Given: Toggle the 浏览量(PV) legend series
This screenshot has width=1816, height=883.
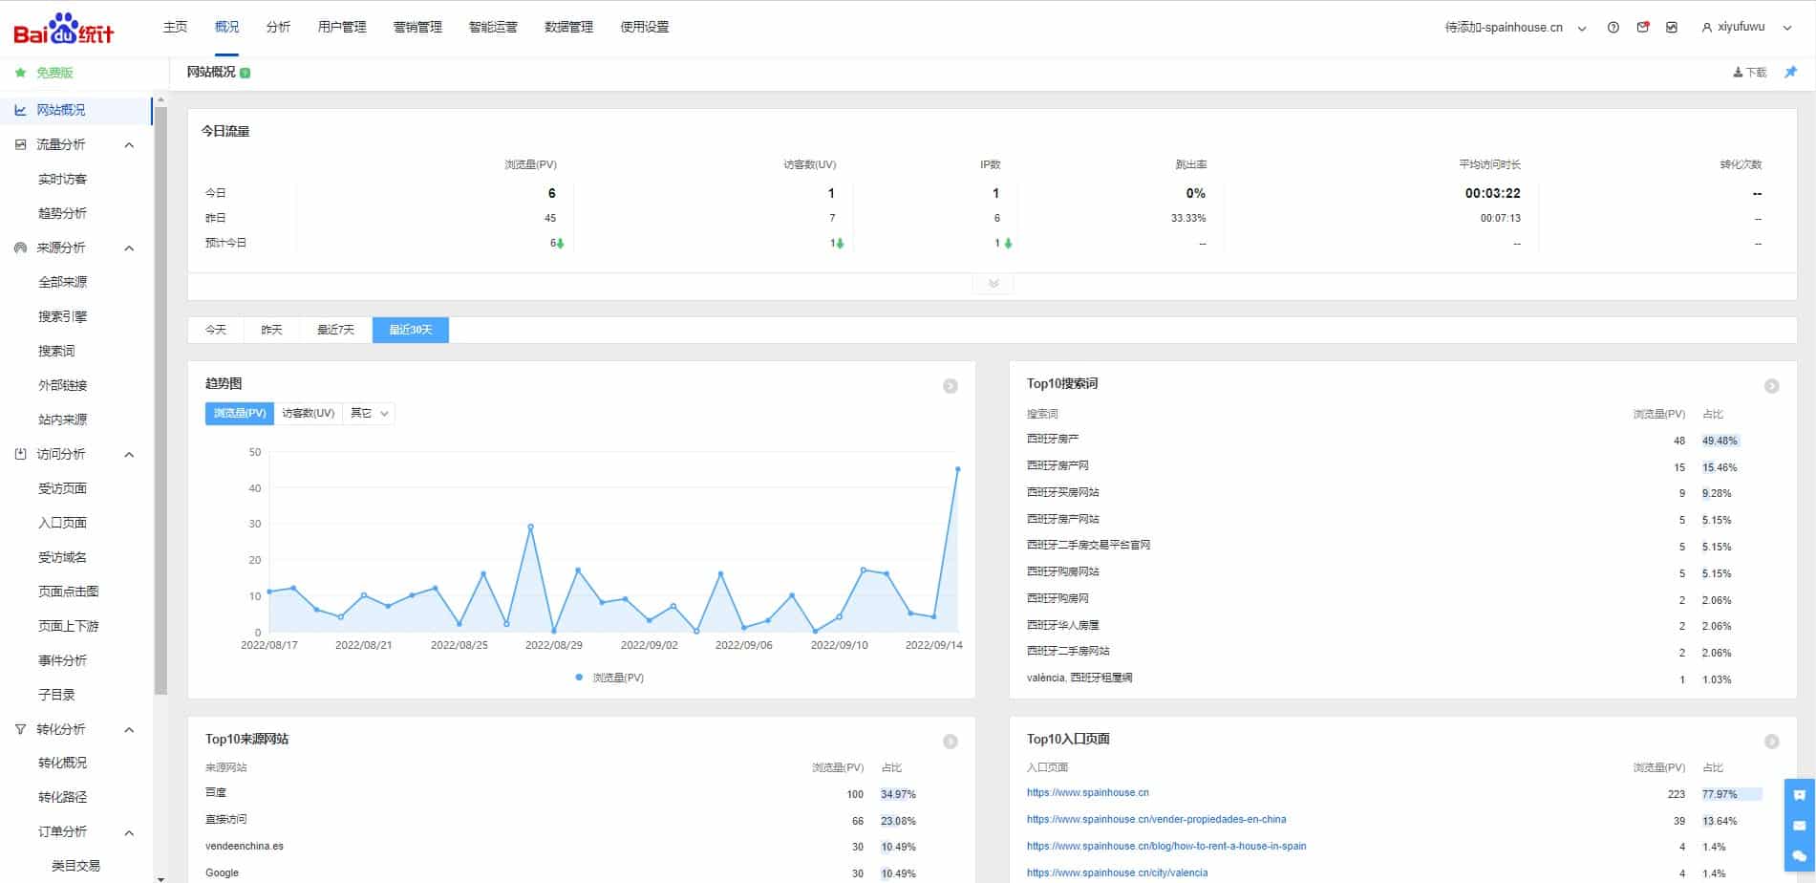Looking at the screenshot, I should coord(609,678).
